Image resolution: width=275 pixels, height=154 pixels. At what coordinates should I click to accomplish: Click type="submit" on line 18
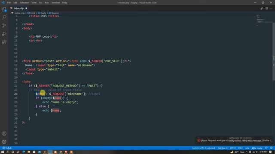(49, 69)
